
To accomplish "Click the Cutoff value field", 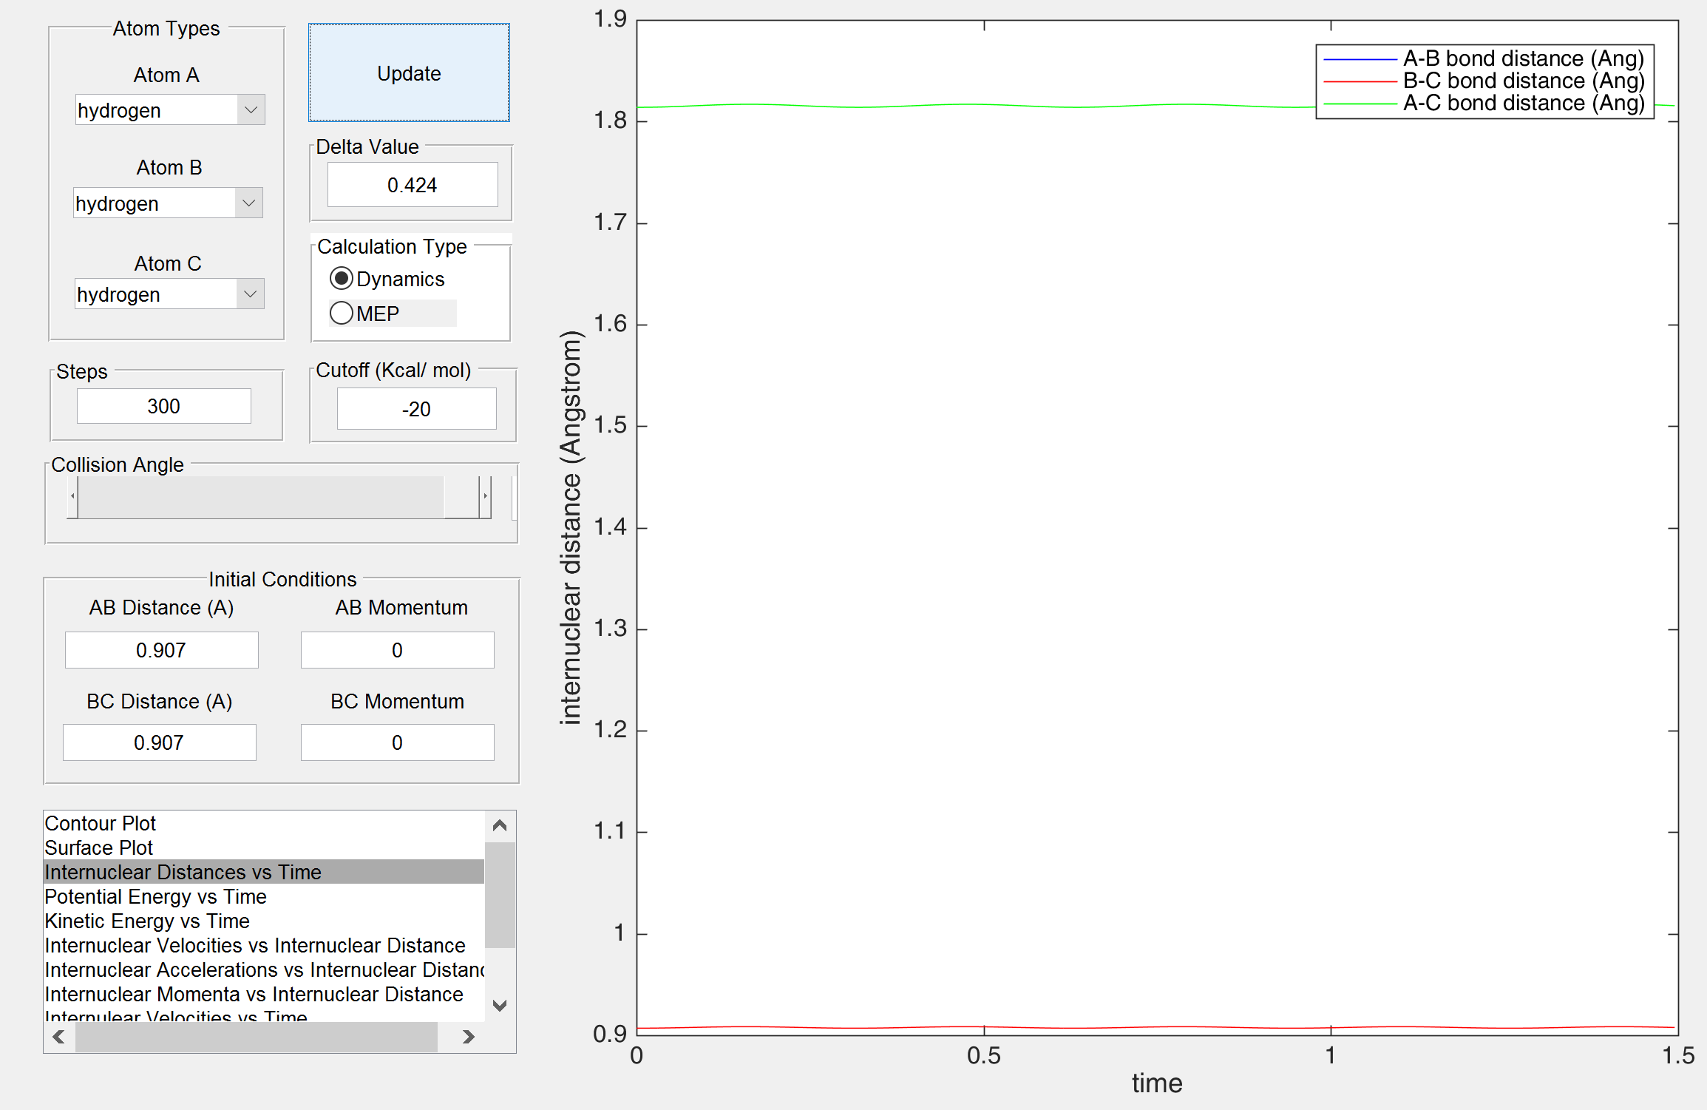I will 416,409.
